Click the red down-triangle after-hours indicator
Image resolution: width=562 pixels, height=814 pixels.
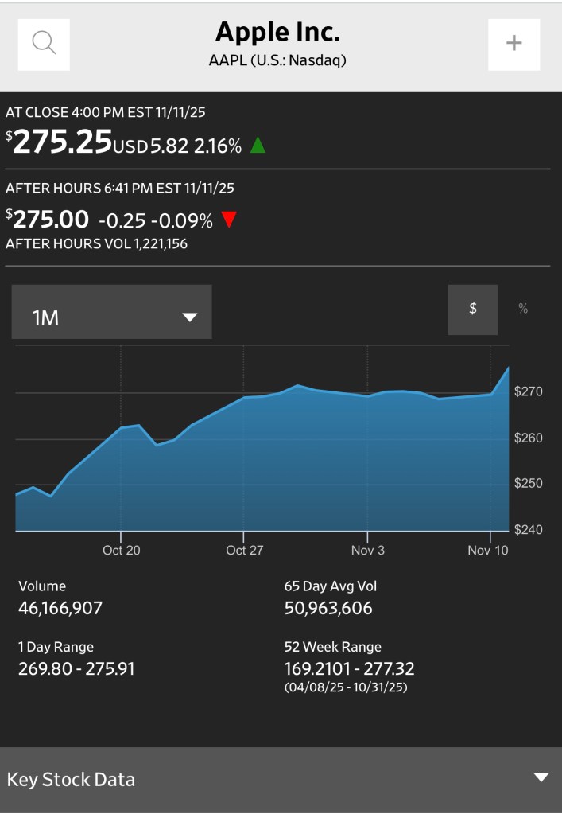click(229, 220)
